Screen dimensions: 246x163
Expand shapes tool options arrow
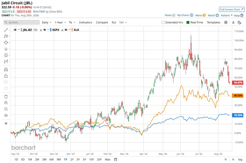[x=9, y=42]
